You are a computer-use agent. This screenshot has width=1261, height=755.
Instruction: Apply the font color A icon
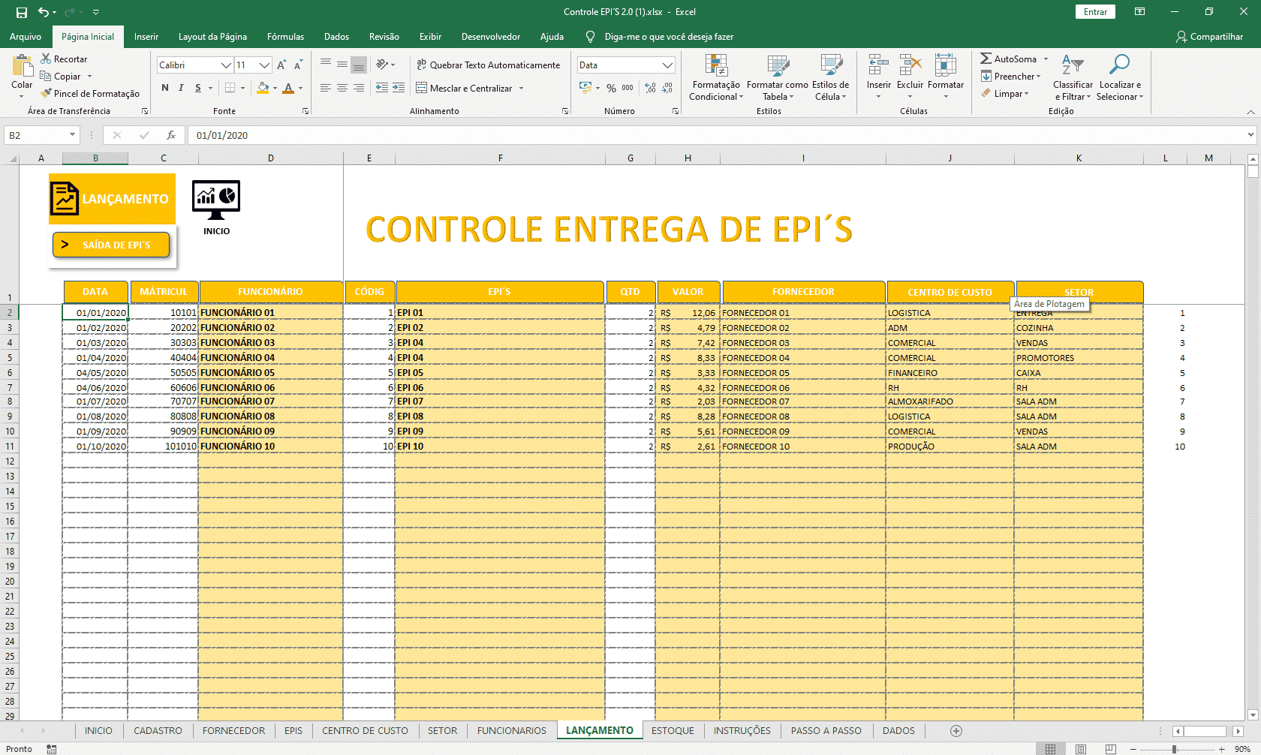coord(288,88)
